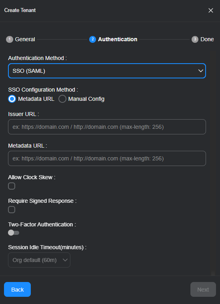Image resolution: width=220 pixels, height=304 pixels.
Task: Click the chevron in Org default (60m) box
Action: [x=65, y=260]
